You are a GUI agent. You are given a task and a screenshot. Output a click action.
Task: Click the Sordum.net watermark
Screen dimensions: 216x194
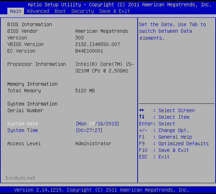coord(21,178)
